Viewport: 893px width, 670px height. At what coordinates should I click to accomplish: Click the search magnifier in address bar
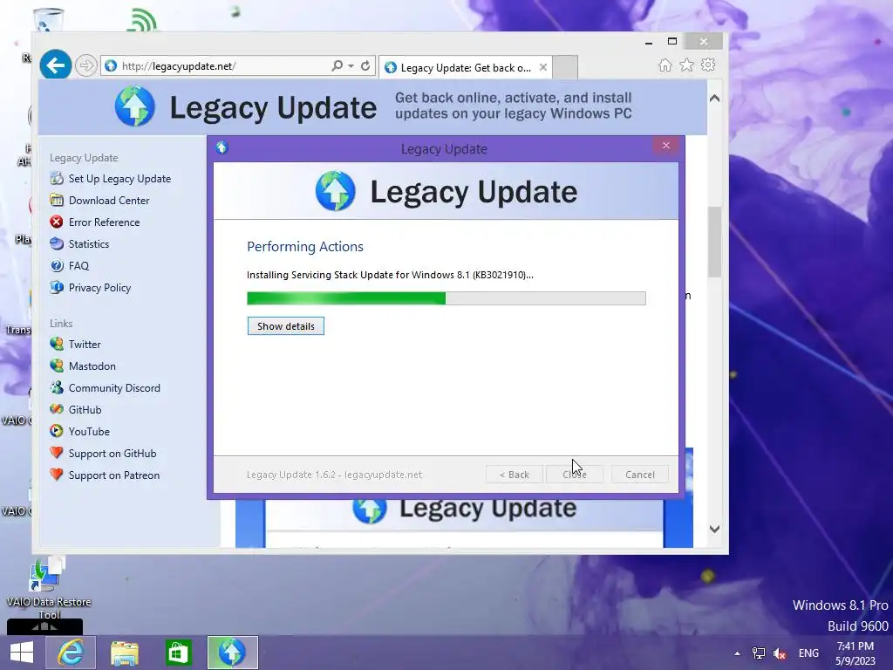[337, 66]
